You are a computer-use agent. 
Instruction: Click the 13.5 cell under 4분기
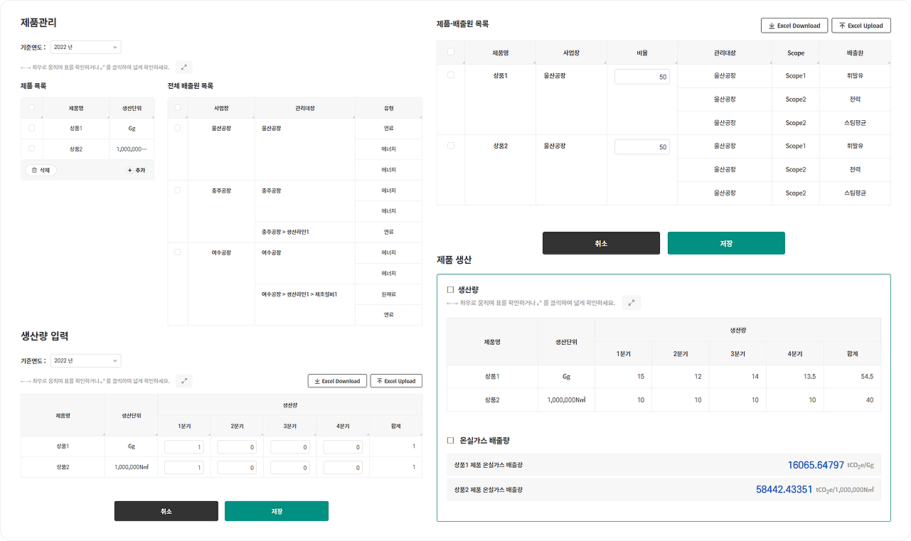tap(794, 377)
